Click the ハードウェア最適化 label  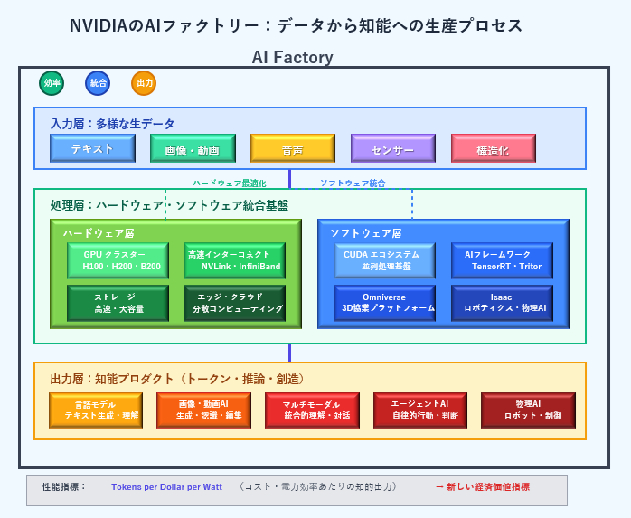click(230, 184)
